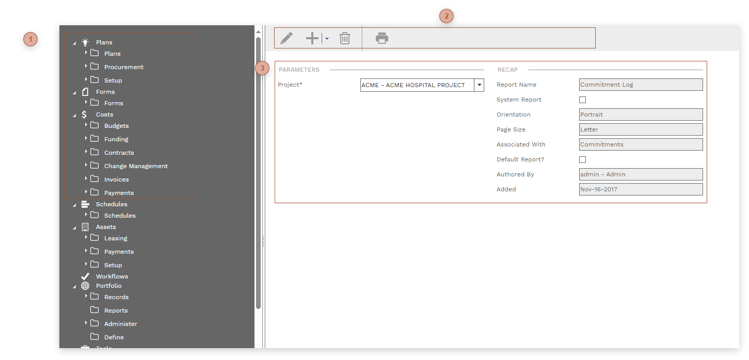Viewport: 749px width, 360px height.
Task: Click the Portfolio globe icon
Action: (x=85, y=286)
